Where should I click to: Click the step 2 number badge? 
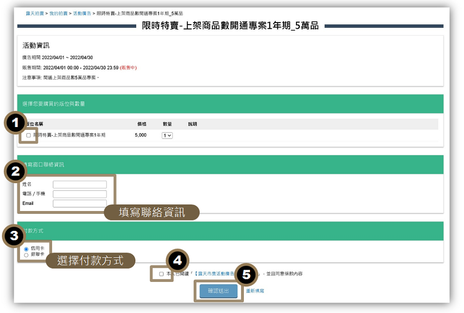point(16,171)
